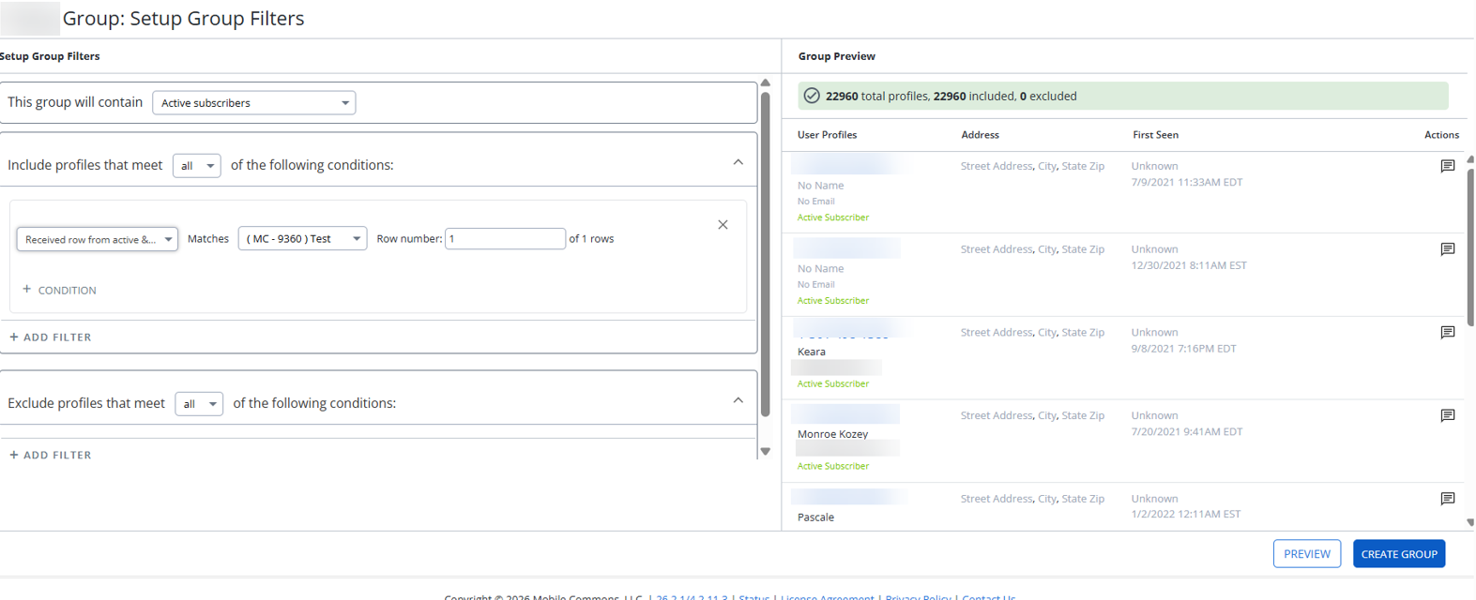Open message icon for Pascale's profile
Screen dimensions: 1476x600
coord(1447,499)
